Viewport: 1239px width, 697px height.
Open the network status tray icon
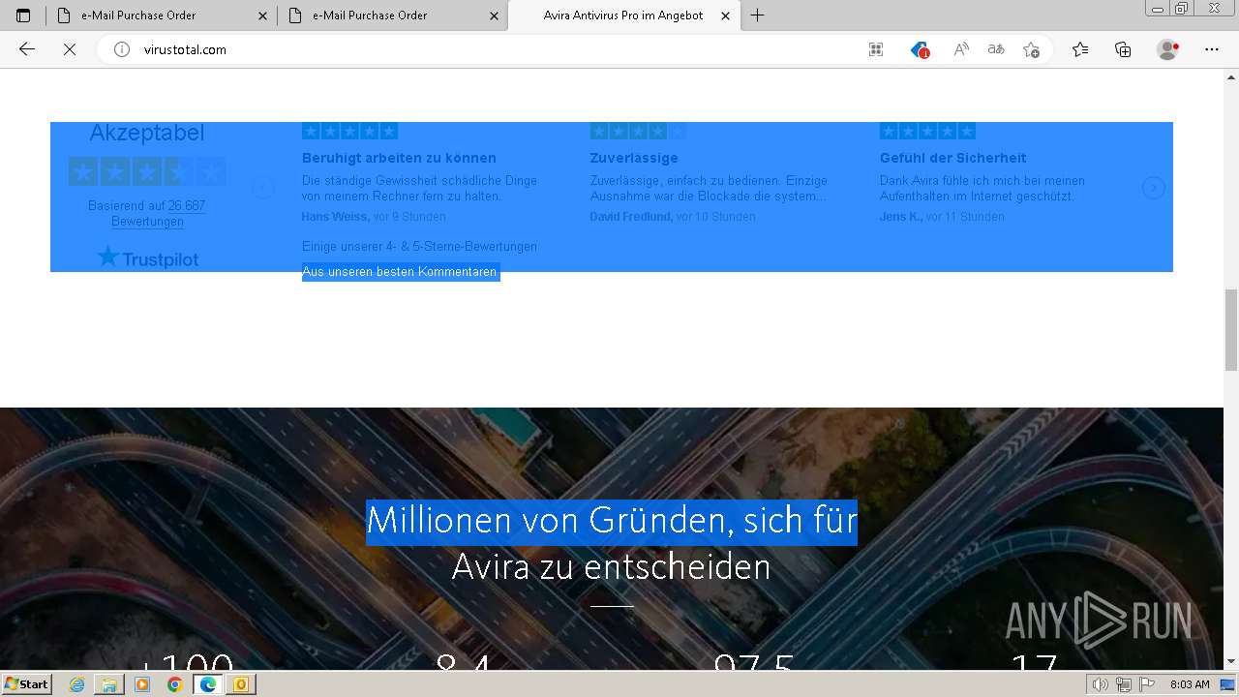point(1123,684)
